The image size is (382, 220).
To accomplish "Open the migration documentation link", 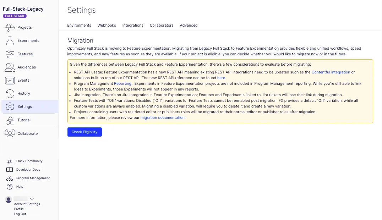I will tap(163, 117).
